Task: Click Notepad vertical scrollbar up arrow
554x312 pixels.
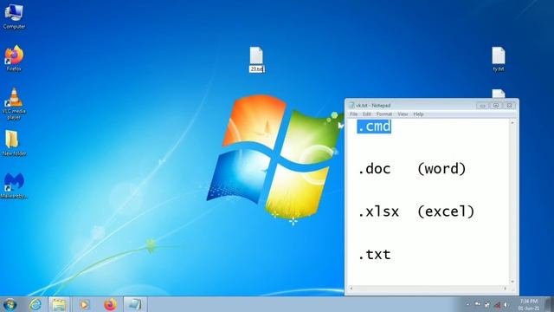Action: coord(512,123)
